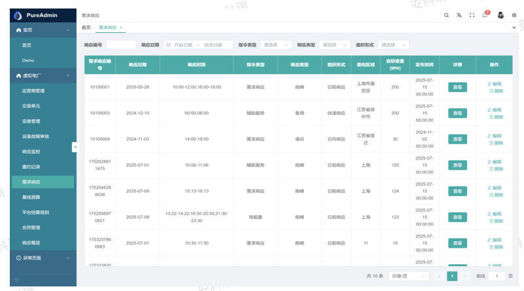Delete the row with time 10:06-11:06
Screen dimensions: 524x291
[x=496, y=169]
